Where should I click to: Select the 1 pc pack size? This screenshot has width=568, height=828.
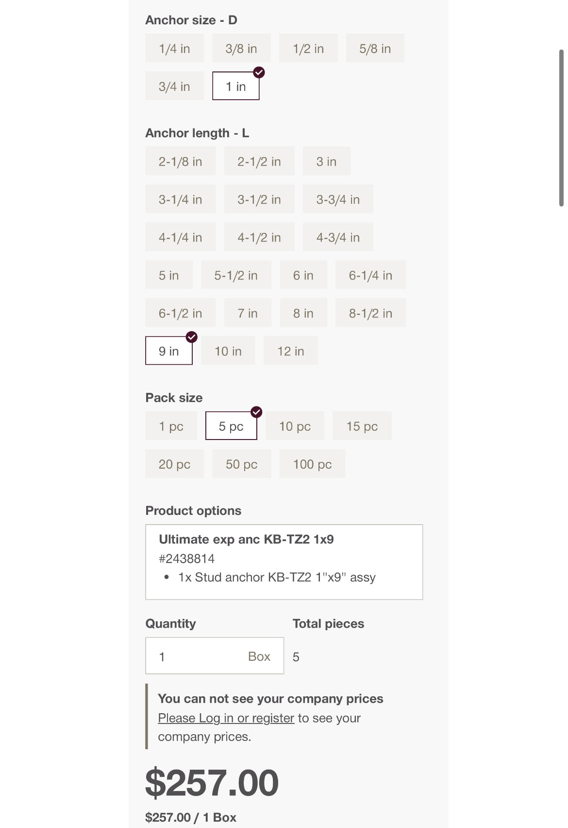pos(171,426)
